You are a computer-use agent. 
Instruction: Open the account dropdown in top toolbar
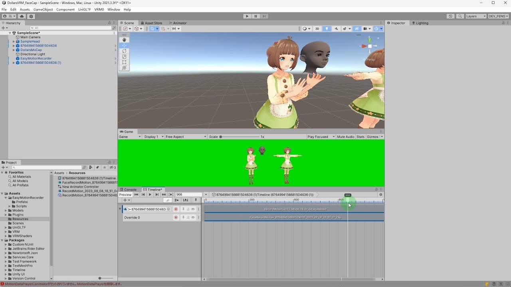click(x=9, y=16)
